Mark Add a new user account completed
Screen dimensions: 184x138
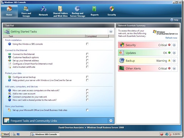[x=87, y=94]
